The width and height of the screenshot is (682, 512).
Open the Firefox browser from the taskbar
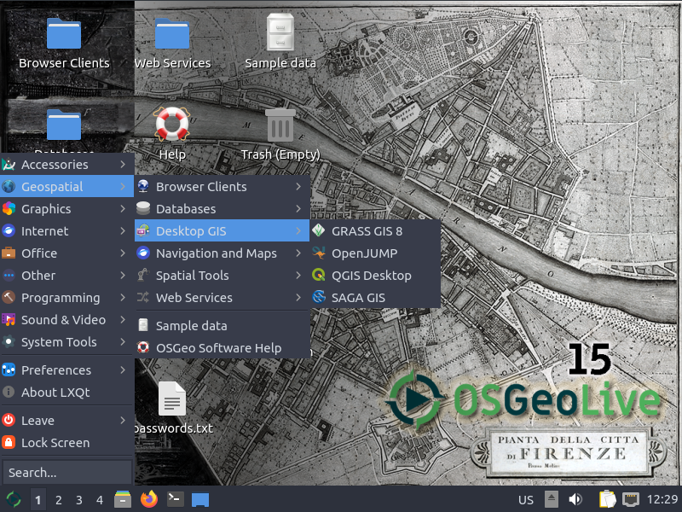click(148, 499)
